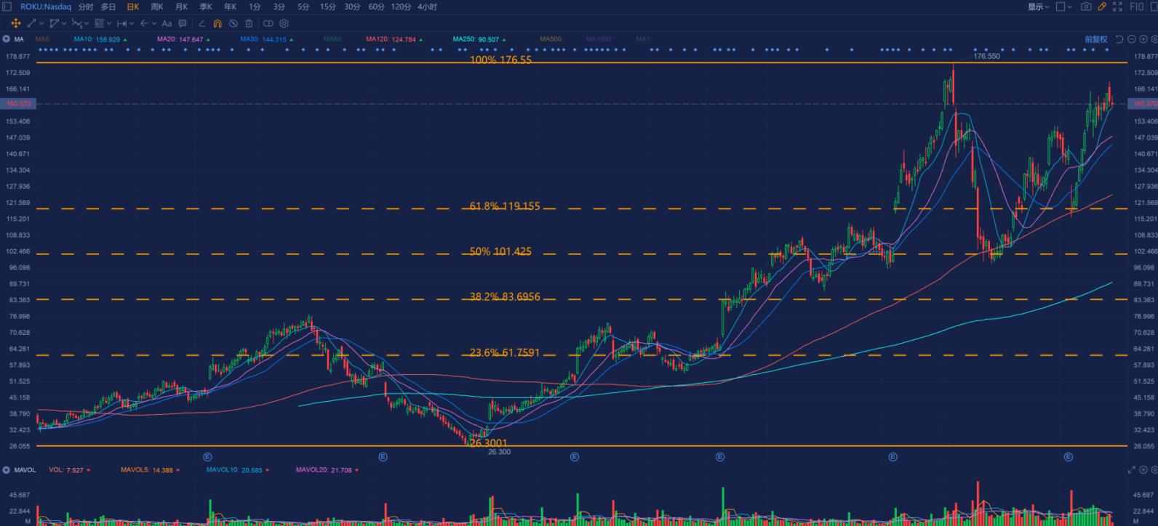Toggle the MA20 moving average label
This screenshot has height=526, width=1158.
[x=183, y=39]
